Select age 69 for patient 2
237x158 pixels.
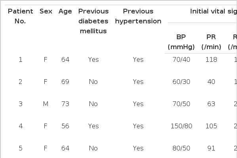coord(65,82)
